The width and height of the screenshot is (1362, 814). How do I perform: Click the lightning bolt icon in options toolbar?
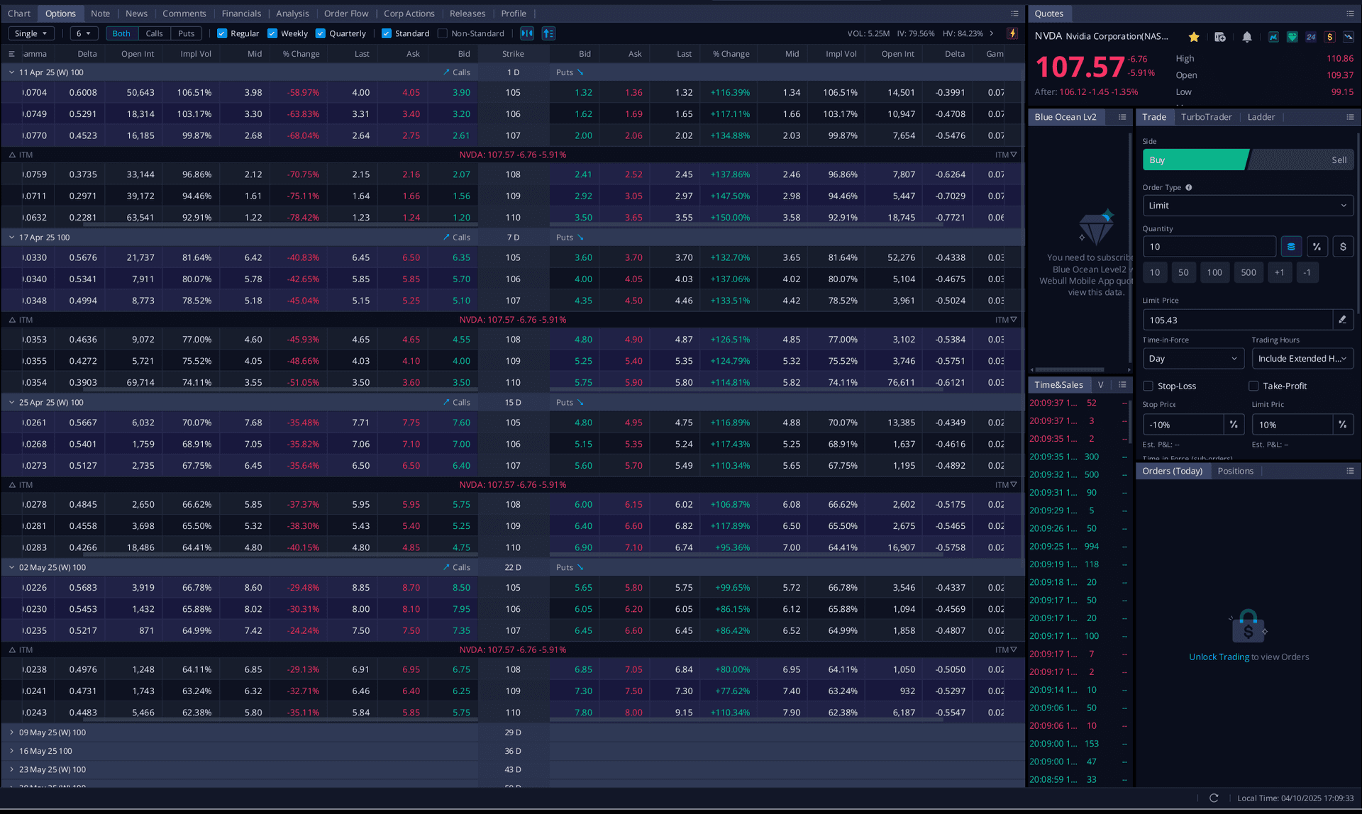coord(1012,33)
